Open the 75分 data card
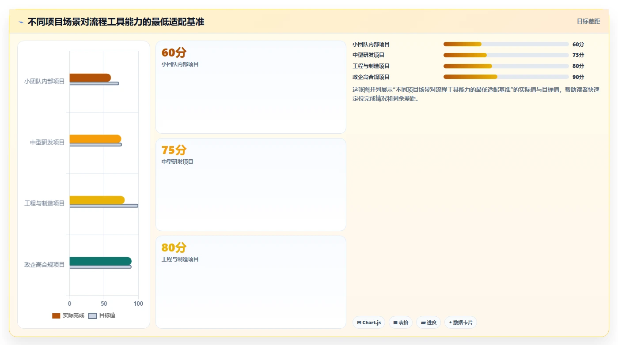 [251, 185]
